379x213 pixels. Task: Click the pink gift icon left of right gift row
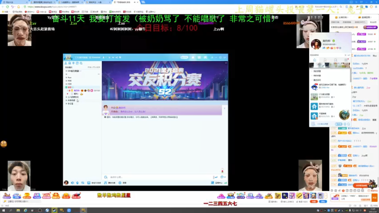[221, 196]
